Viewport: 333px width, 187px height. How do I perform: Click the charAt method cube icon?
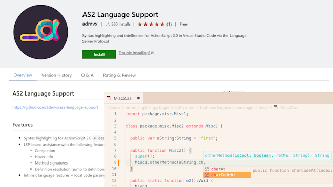point(207,169)
